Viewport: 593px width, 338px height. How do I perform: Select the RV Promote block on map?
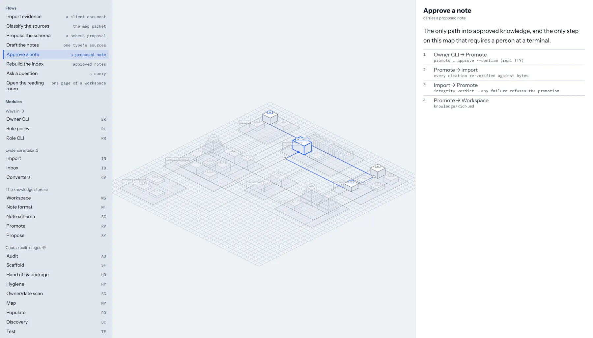(352, 186)
